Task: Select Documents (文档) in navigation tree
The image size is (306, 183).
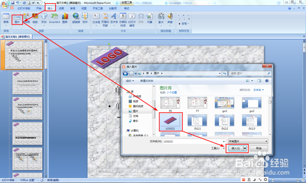Action: (x=133, y=116)
